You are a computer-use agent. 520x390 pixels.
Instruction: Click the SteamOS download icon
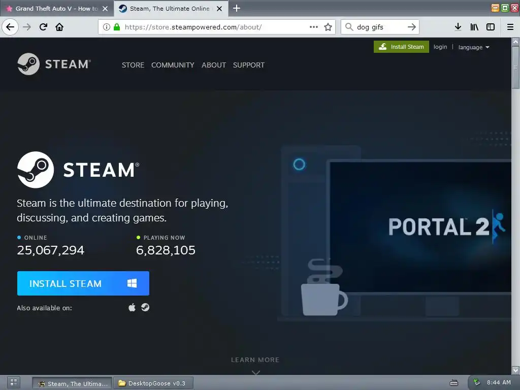pos(145,307)
